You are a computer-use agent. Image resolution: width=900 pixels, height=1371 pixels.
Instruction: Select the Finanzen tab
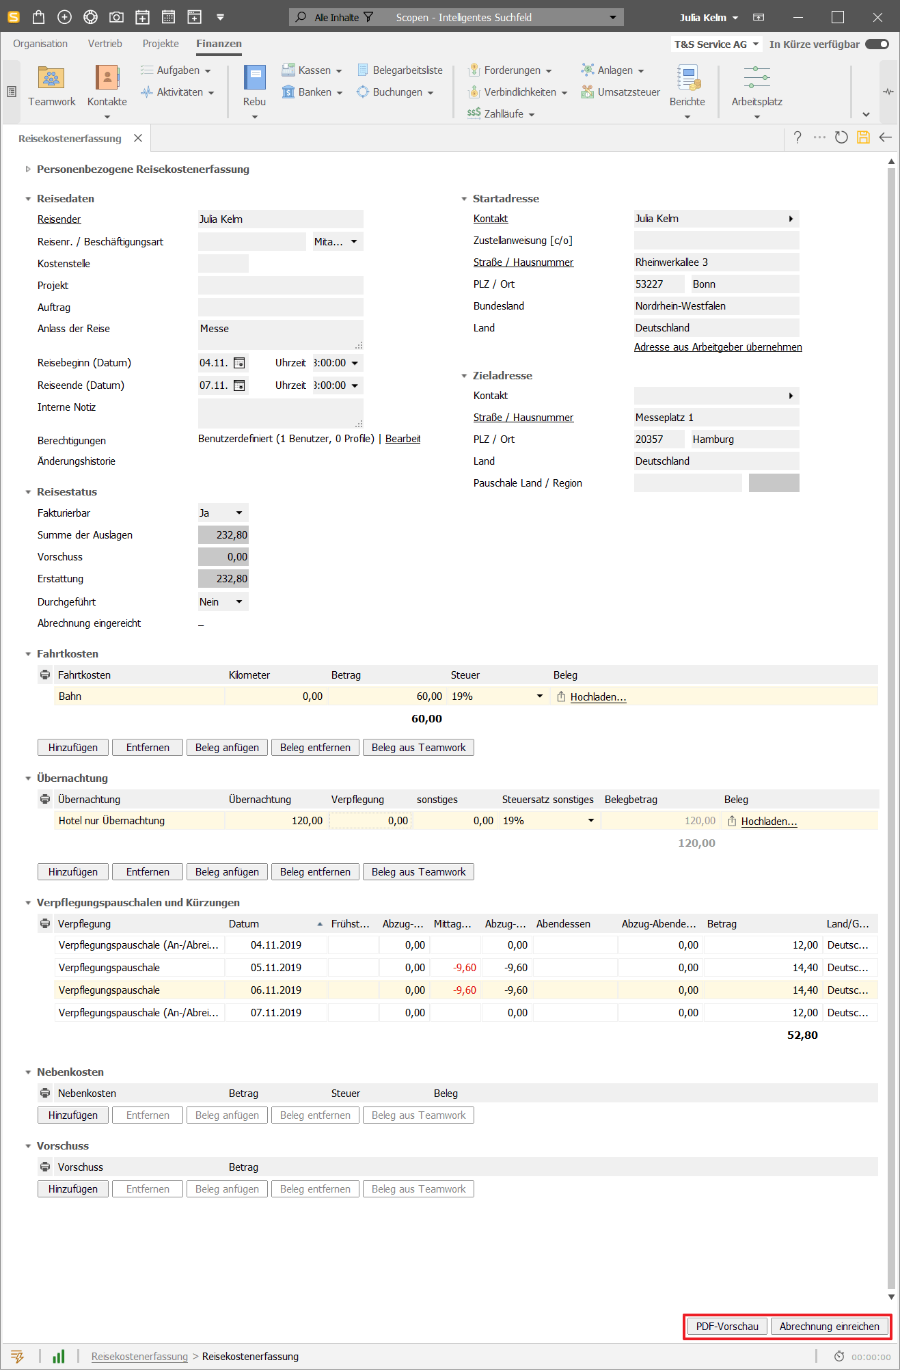click(219, 44)
